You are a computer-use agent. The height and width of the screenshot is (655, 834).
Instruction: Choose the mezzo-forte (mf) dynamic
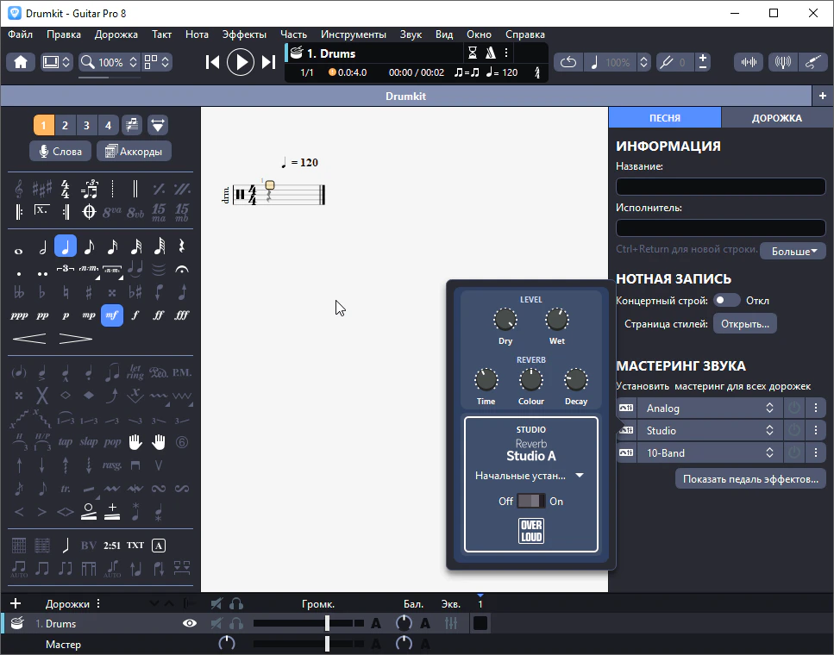(x=111, y=315)
